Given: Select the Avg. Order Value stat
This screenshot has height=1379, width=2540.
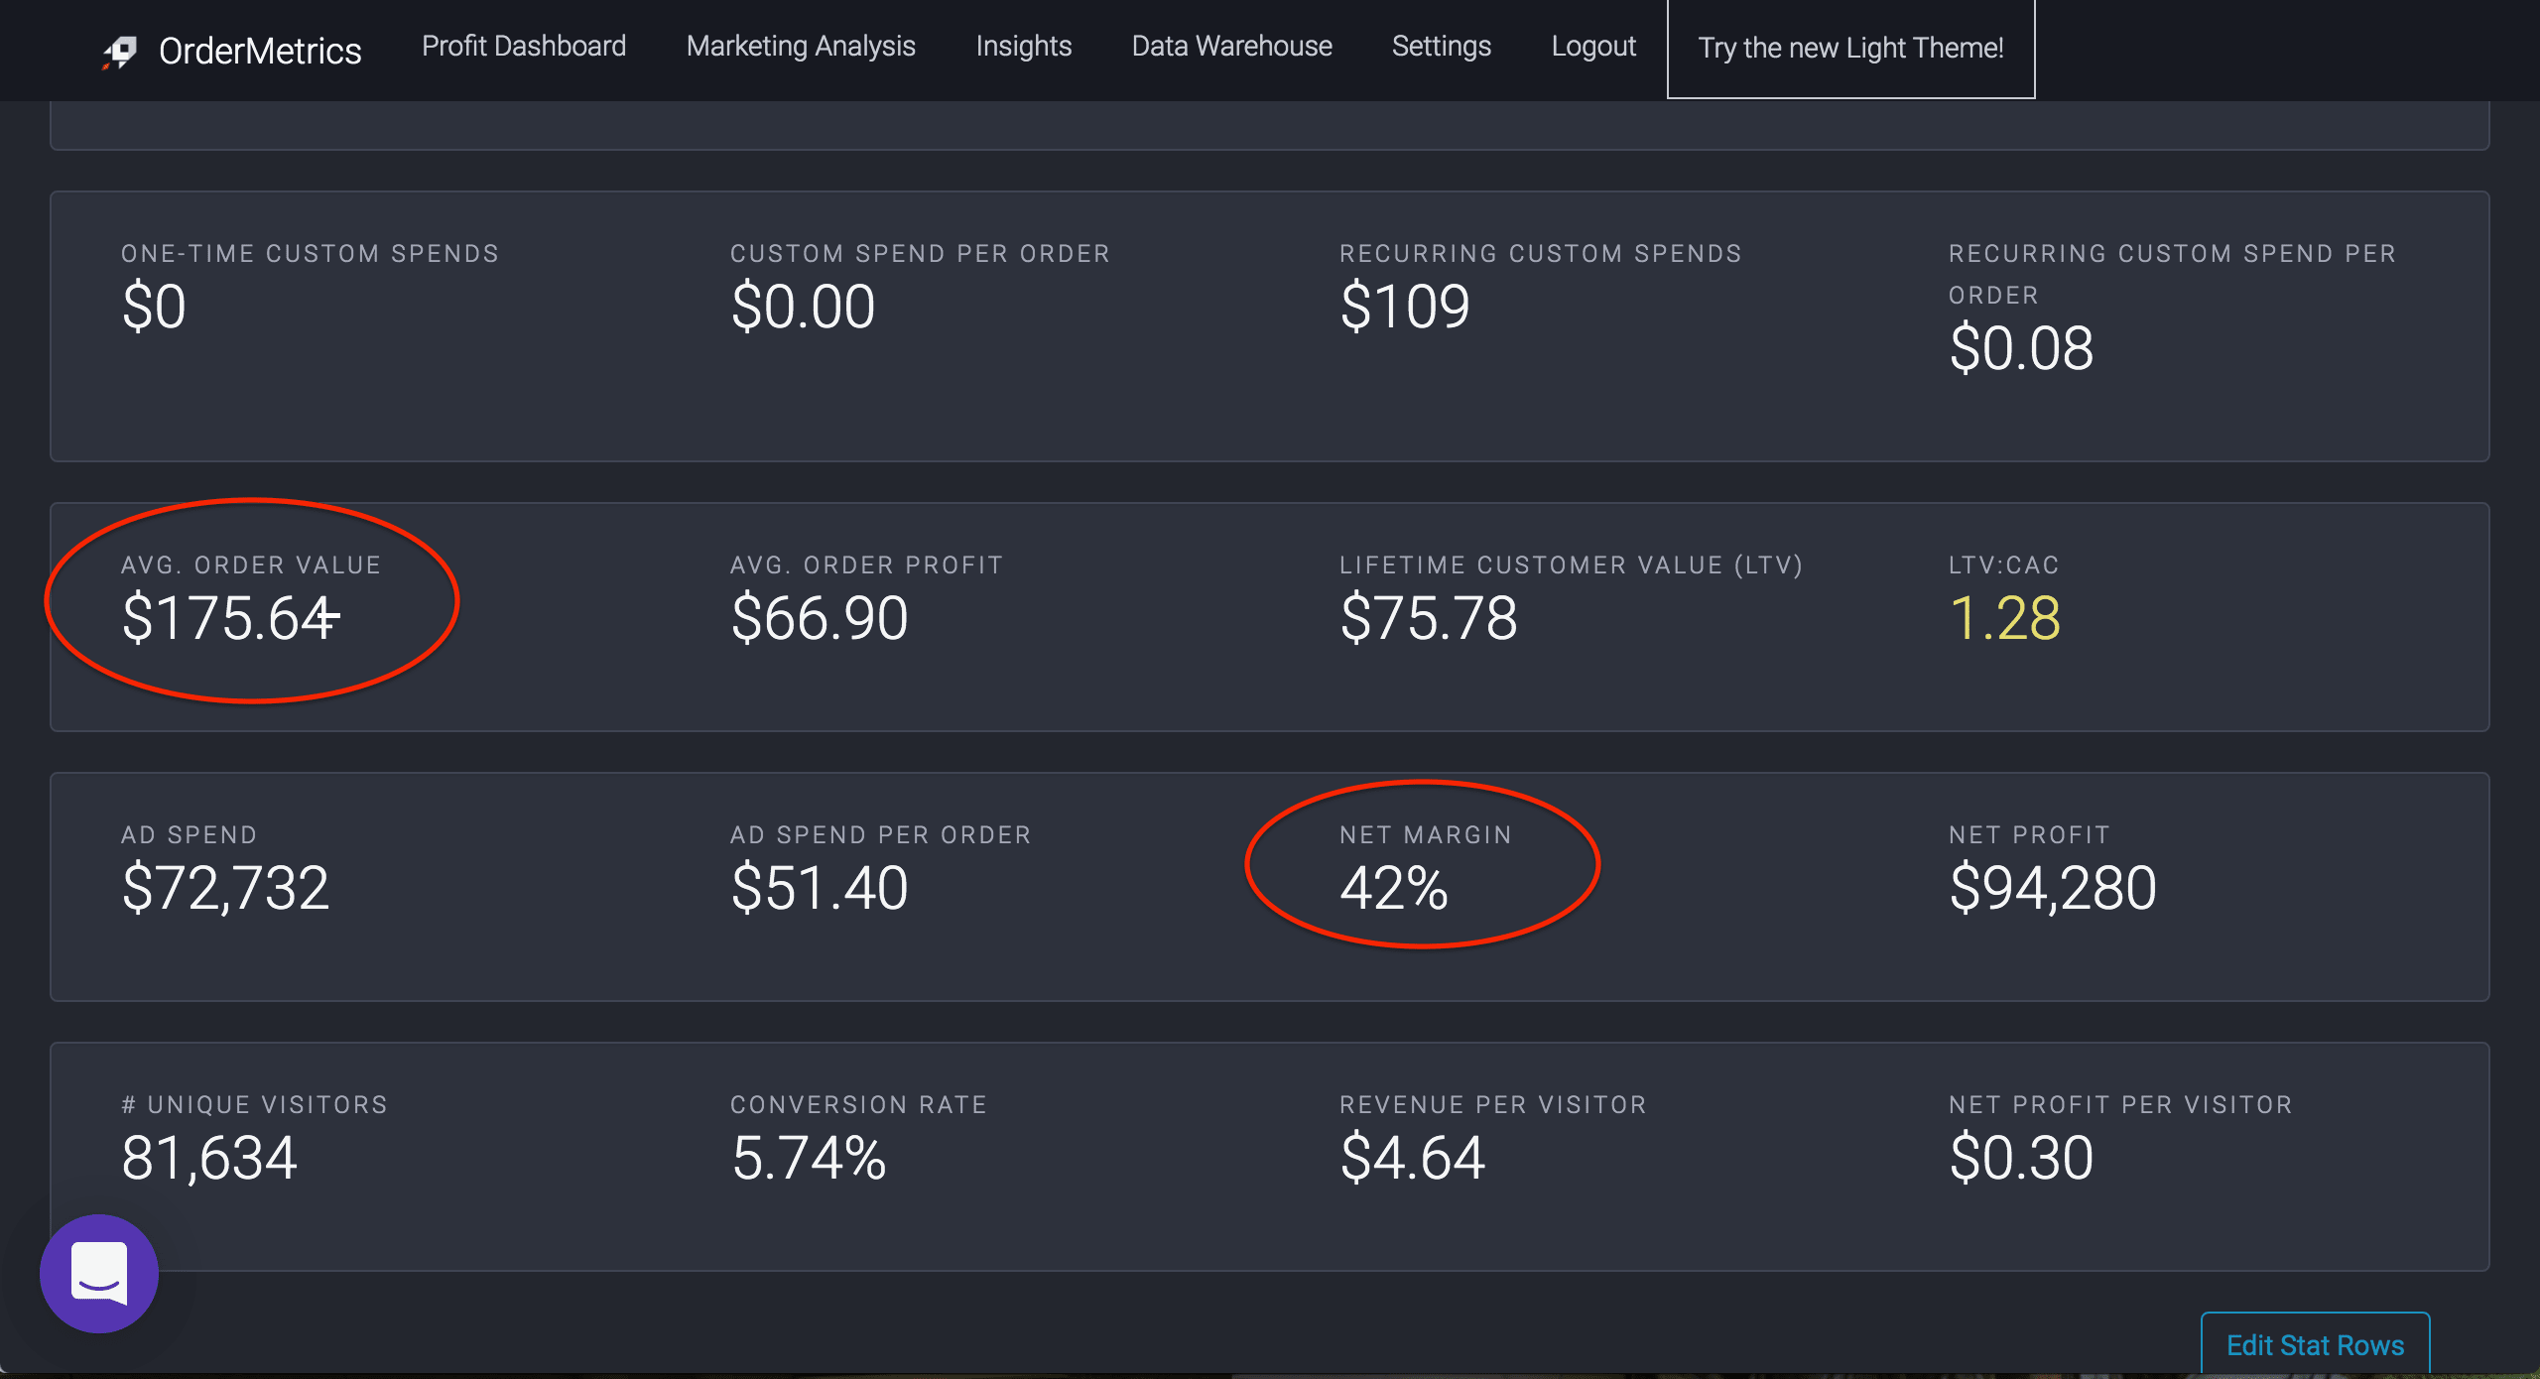Looking at the screenshot, I should (227, 617).
